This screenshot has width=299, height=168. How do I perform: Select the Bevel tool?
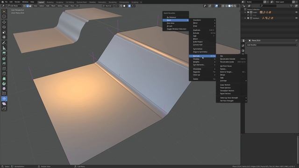coord(4,64)
